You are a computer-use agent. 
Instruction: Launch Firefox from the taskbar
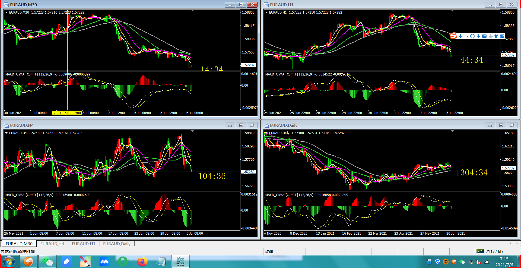pyautogui.click(x=142, y=261)
